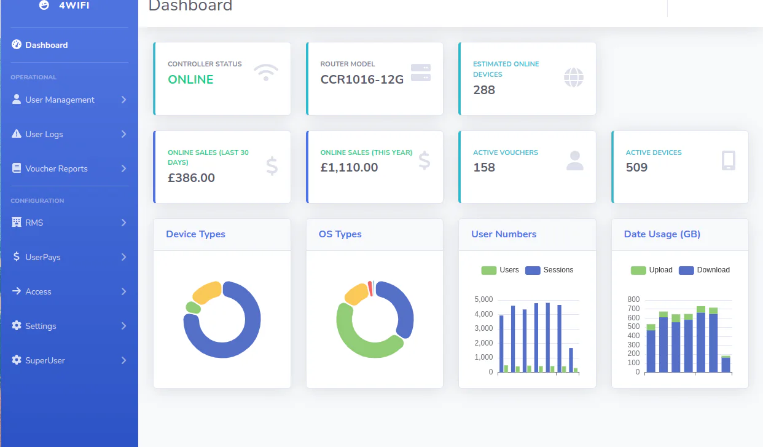Click the UserPays dollar icon in sidebar

point(17,256)
